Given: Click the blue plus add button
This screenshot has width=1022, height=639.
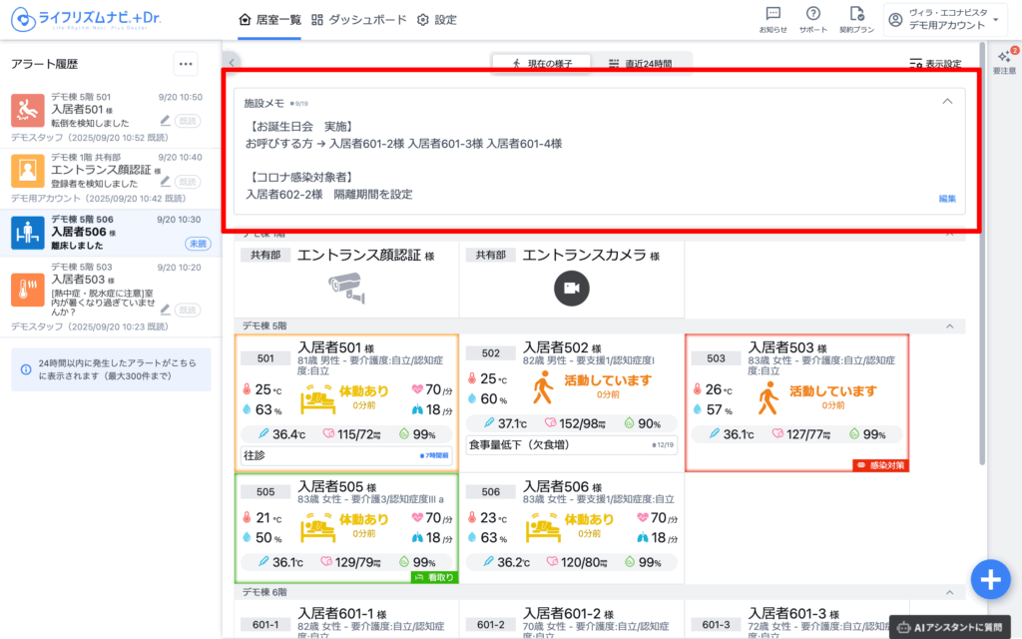Looking at the screenshot, I should pyautogui.click(x=989, y=578).
